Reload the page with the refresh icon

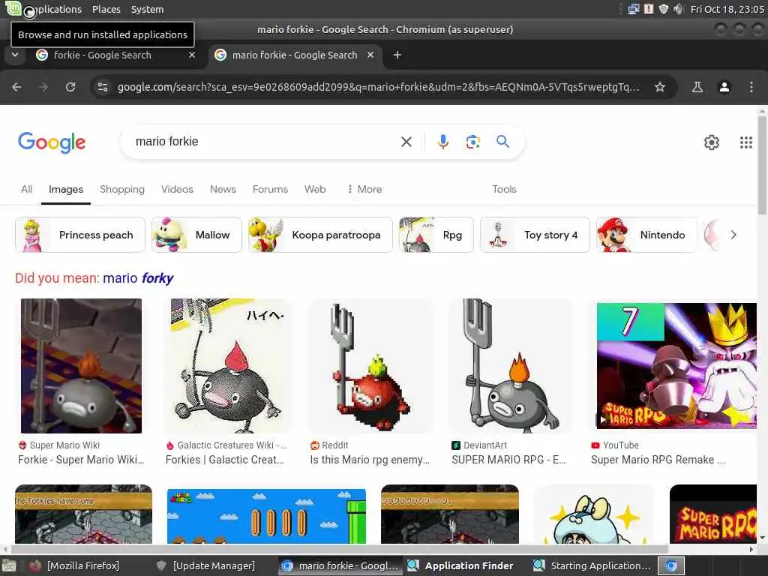[x=70, y=87]
